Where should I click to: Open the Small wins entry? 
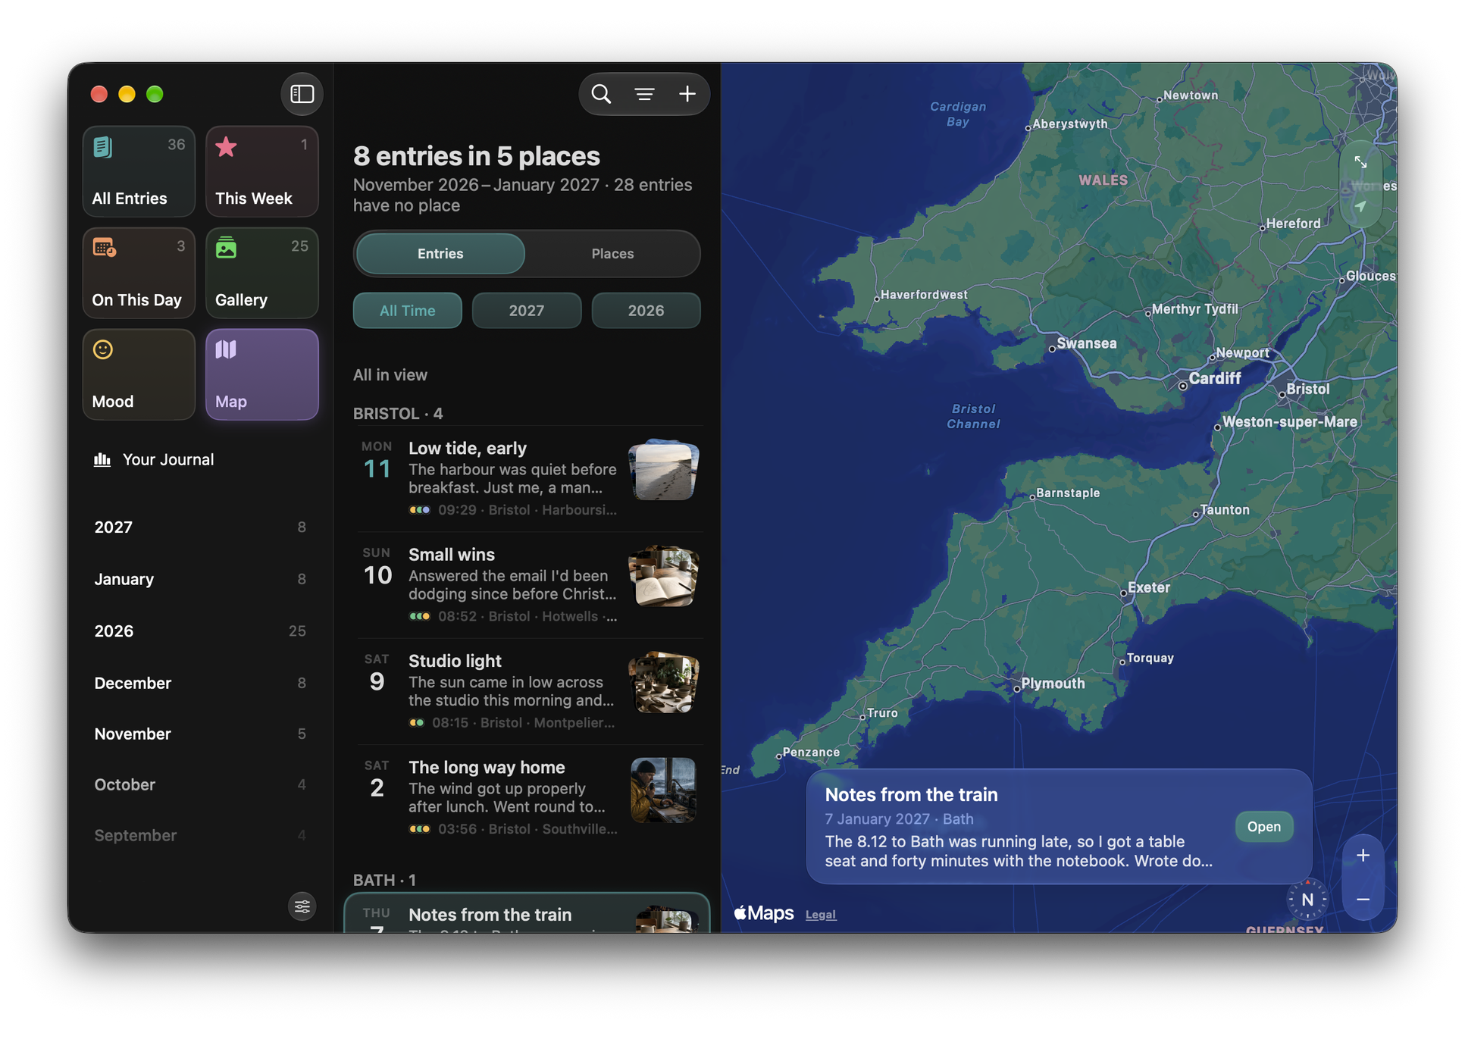pyautogui.click(x=528, y=584)
